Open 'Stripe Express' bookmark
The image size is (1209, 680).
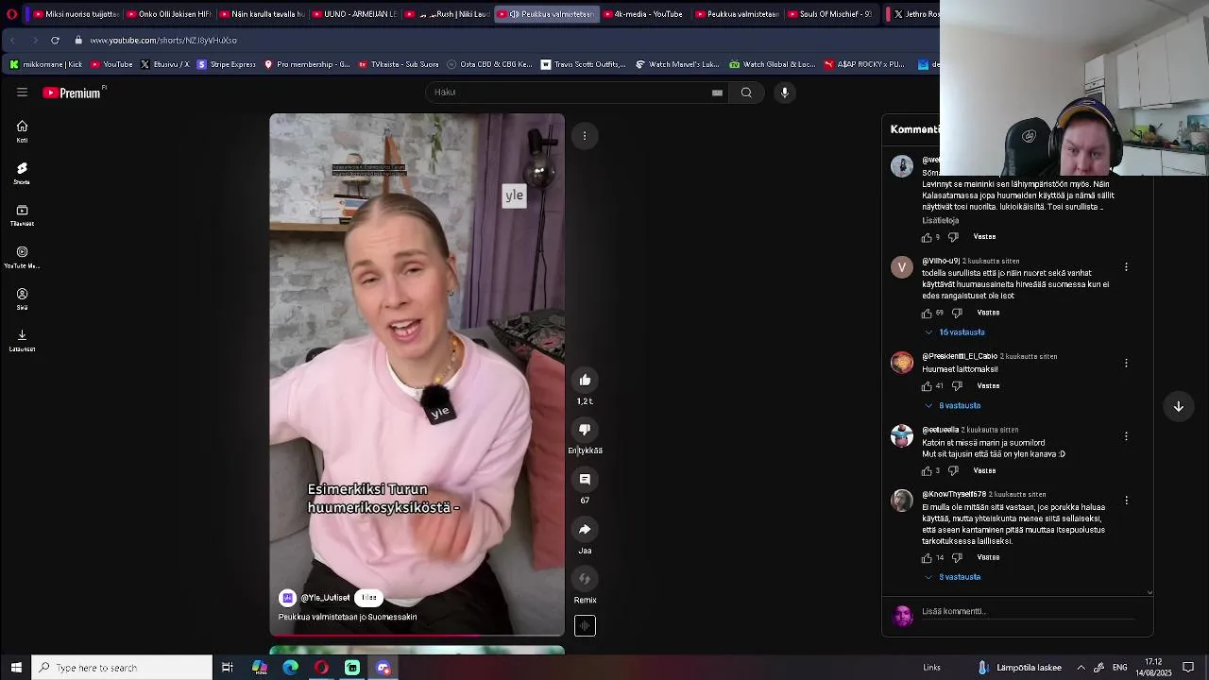227,64
